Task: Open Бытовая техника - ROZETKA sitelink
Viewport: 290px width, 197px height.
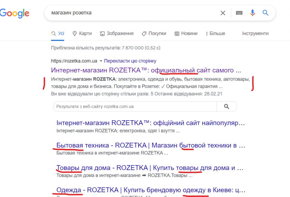Action: (x=150, y=145)
